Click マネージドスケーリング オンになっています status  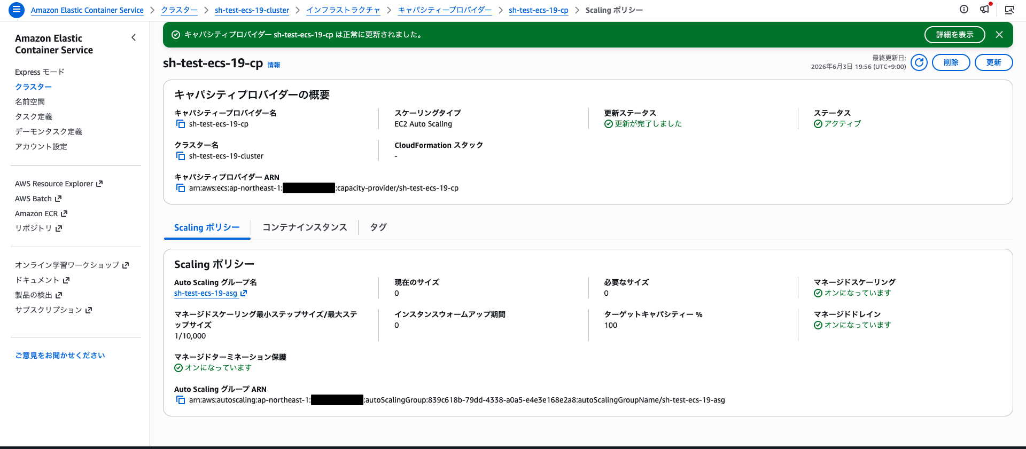point(852,293)
